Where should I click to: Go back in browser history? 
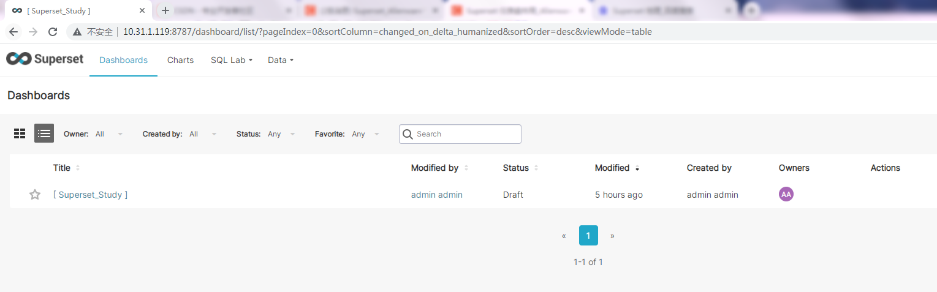click(x=13, y=32)
